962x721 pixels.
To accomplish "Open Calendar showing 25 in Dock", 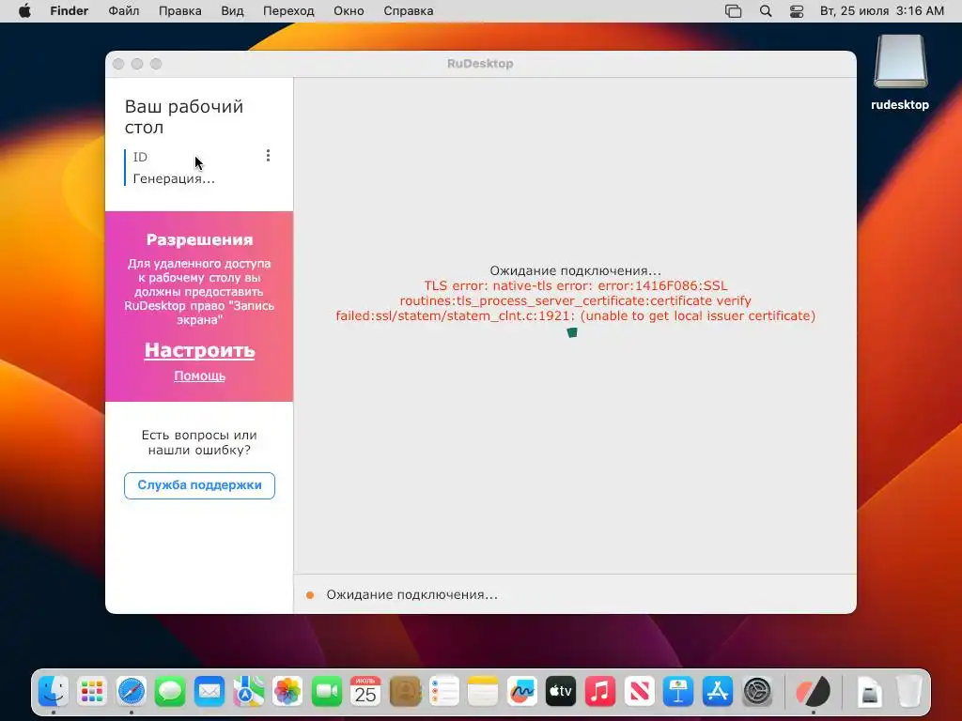I will coord(365,692).
